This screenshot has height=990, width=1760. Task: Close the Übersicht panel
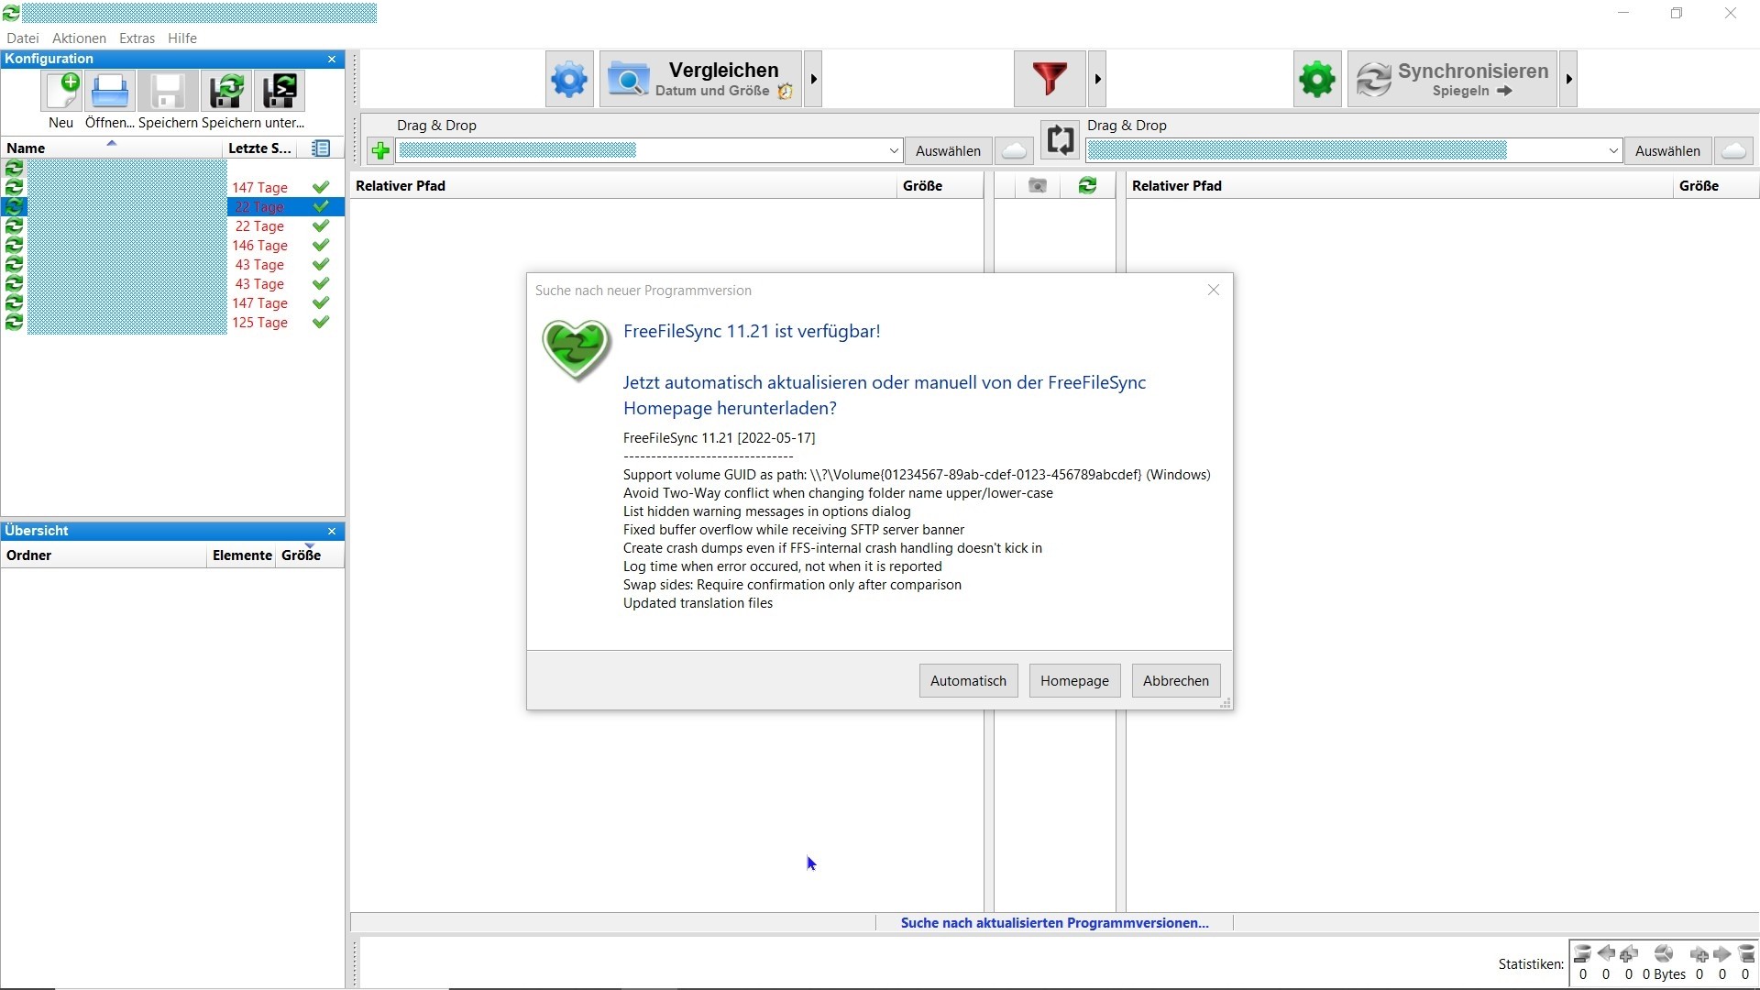pos(332,532)
